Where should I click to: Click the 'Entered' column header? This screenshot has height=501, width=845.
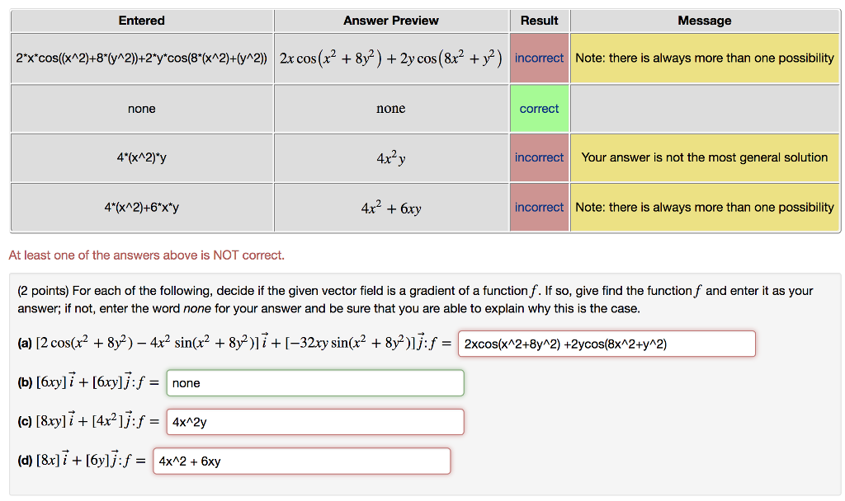(x=141, y=21)
